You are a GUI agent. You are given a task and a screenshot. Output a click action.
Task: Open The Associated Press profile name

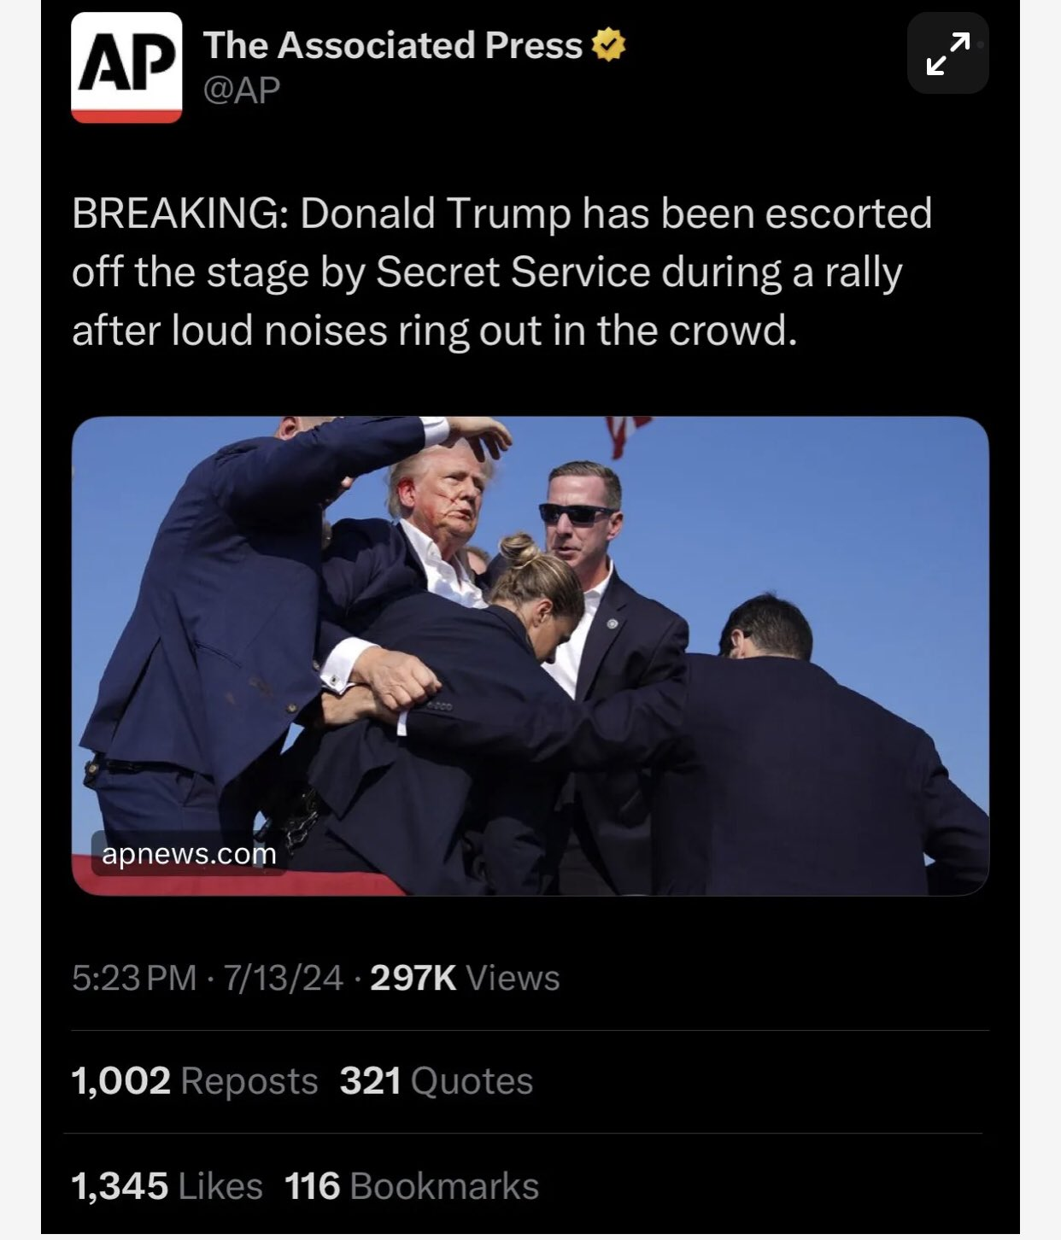coord(393,45)
